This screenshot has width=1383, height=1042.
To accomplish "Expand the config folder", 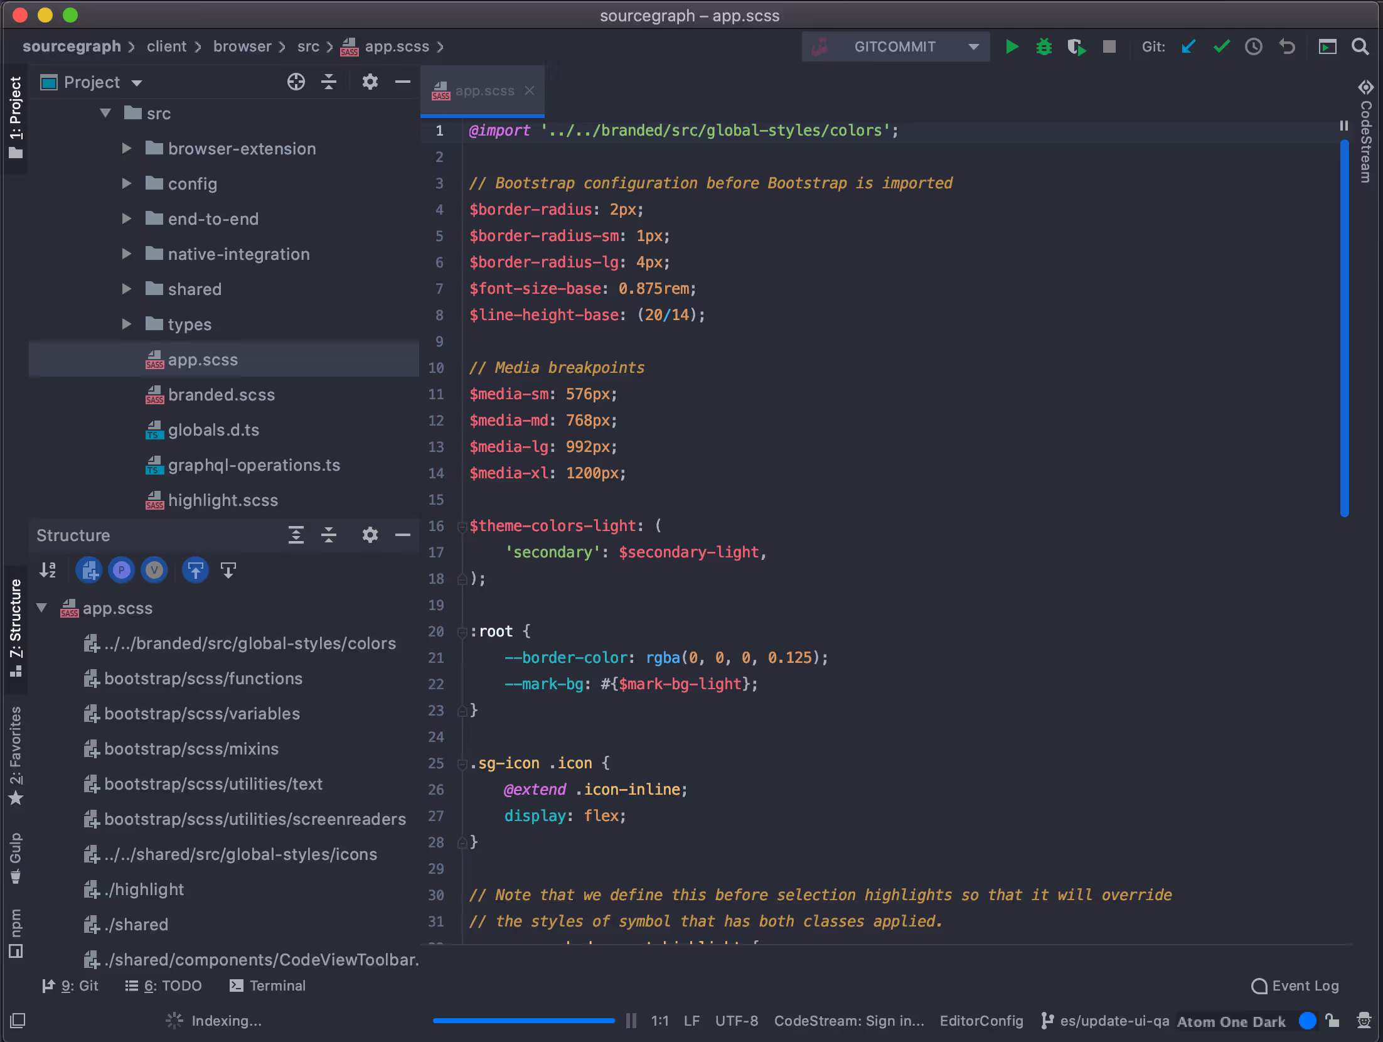I will coord(127,184).
